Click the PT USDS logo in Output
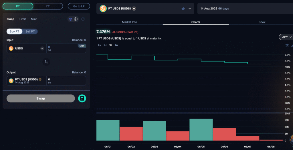The image size is (293, 150). [x=11, y=81]
